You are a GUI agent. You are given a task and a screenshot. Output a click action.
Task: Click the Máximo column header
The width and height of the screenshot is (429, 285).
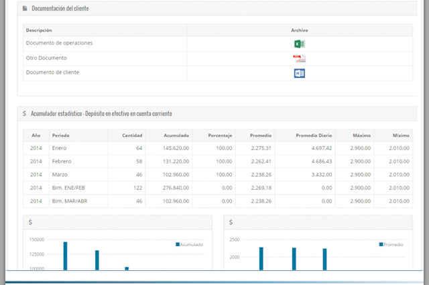362,135
